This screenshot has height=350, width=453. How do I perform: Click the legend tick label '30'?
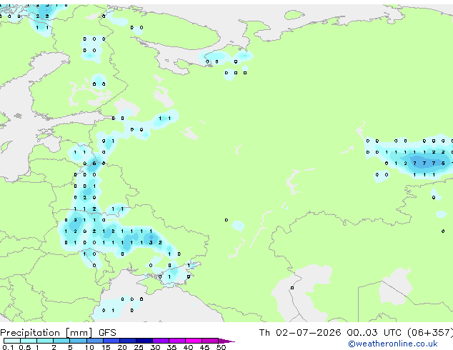155,347
